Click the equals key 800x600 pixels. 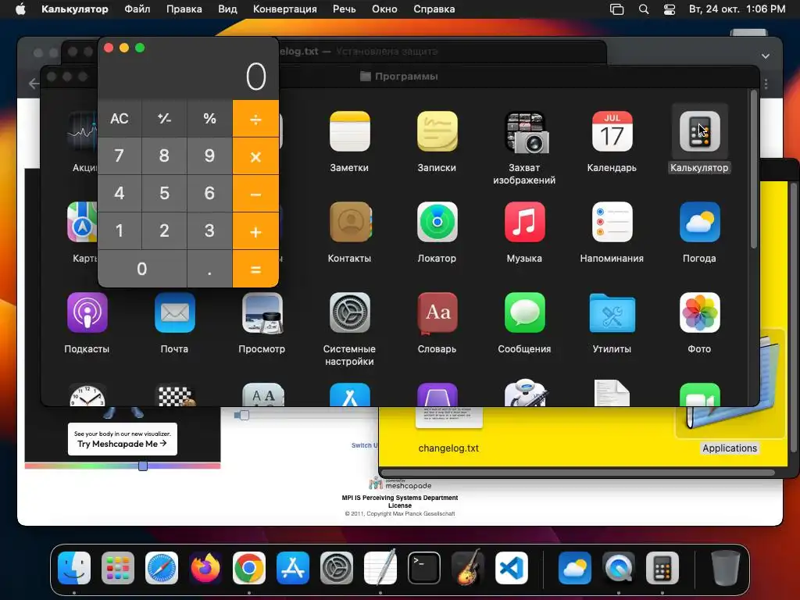click(x=255, y=269)
